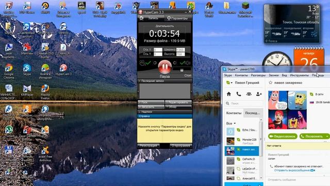Open the Skype menu in menu bar

(228, 75)
